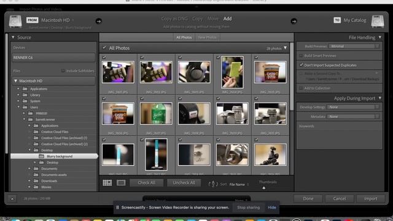Click the source hard drive icon
This screenshot has height=221, width=393.
pyautogui.click(x=15, y=21)
